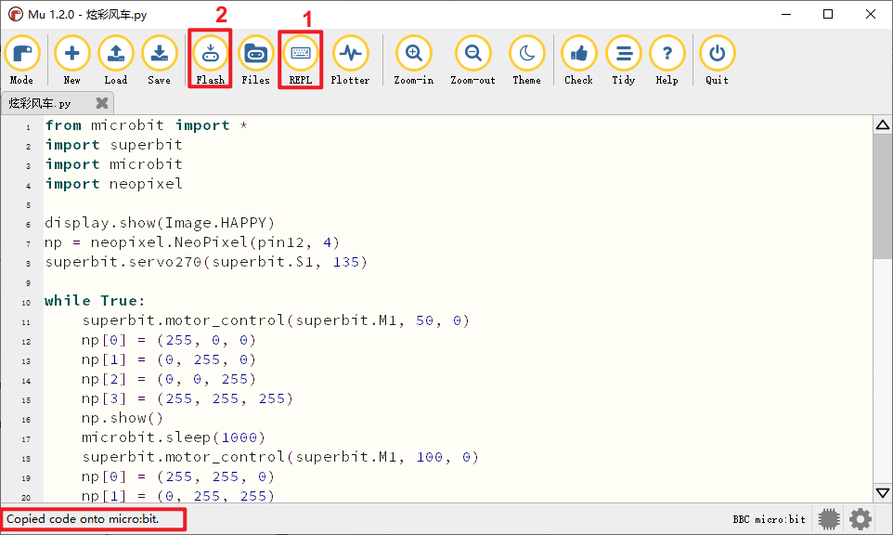Click line 'import superbit'
The image size is (893, 535).
(x=114, y=145)
